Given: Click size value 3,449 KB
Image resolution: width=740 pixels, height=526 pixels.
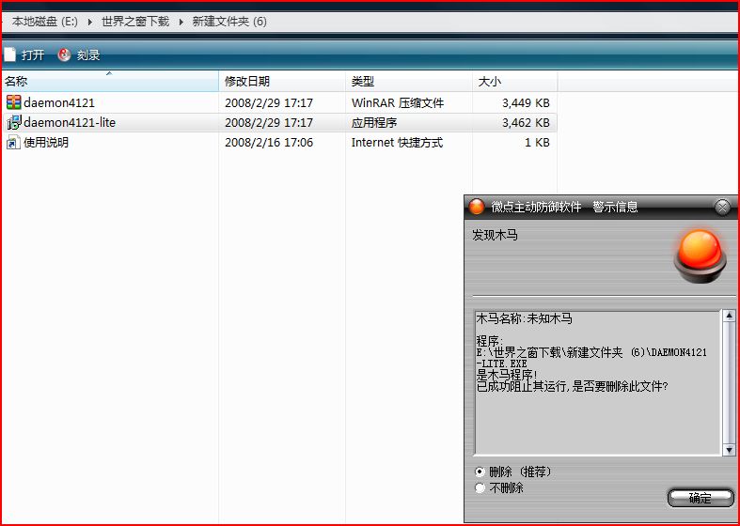Looking at the screenshot, I should (526, 102).
